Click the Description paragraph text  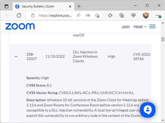point(87,108)
